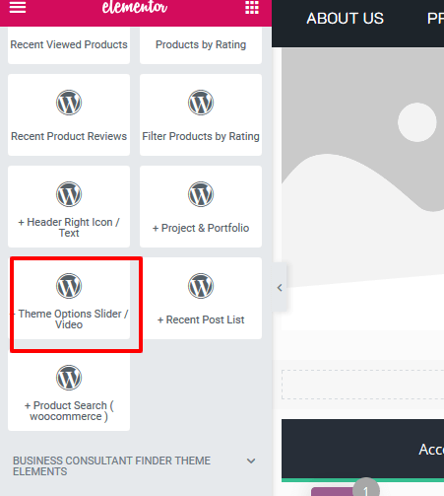The height and width of the screenshot is (496, 444).
Task: Click the Recent Viewed Products widget
Action: coord(69,45)
